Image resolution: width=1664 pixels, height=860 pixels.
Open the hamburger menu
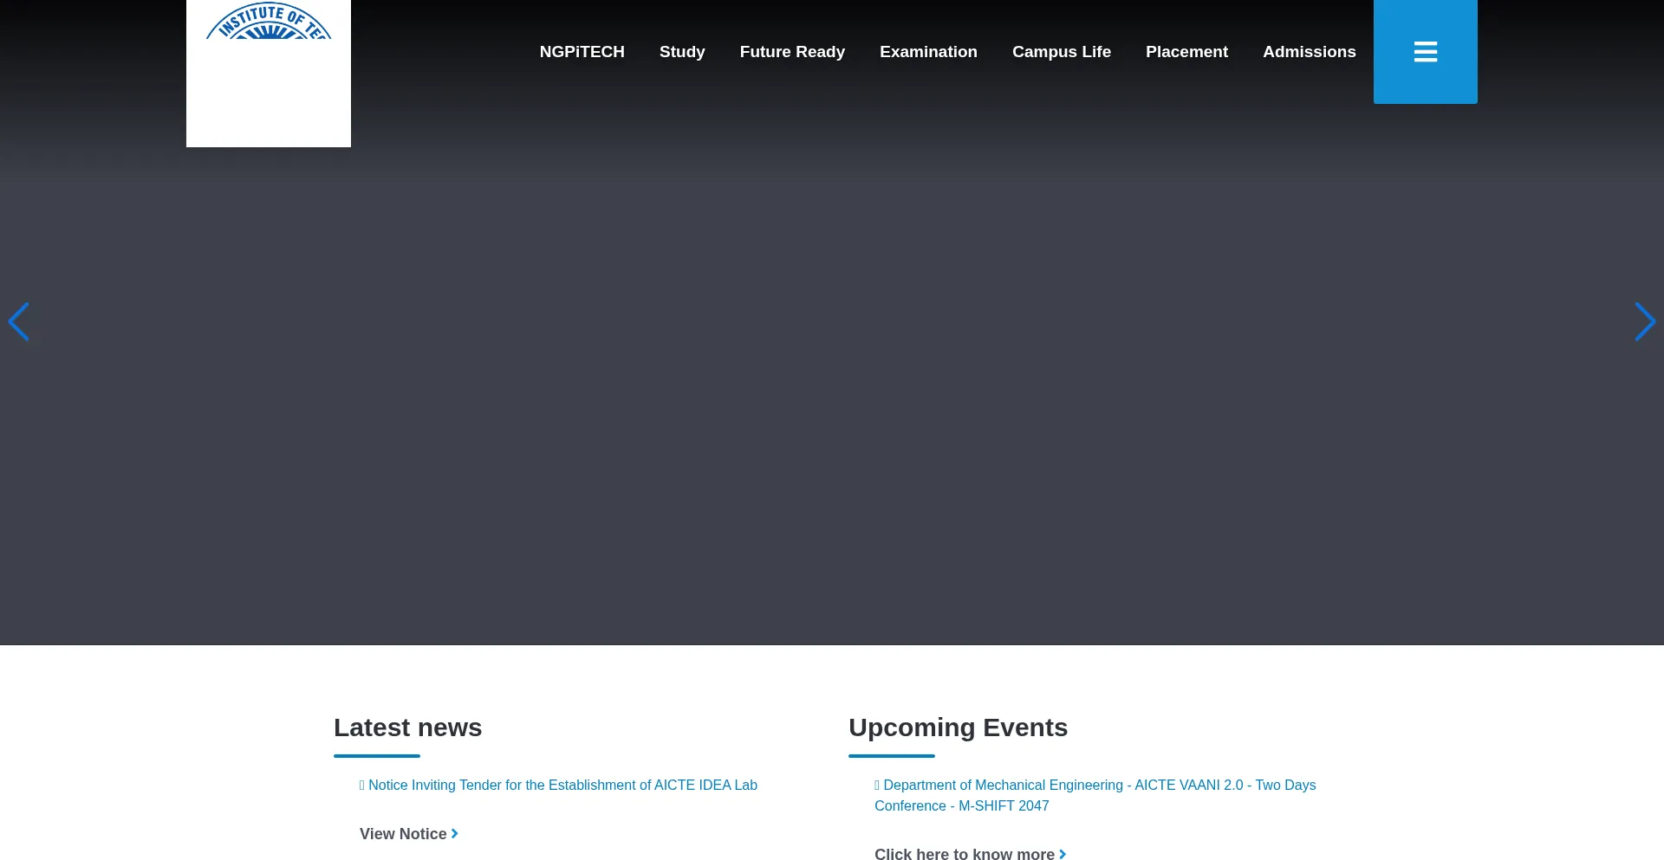click(1425, 52)
